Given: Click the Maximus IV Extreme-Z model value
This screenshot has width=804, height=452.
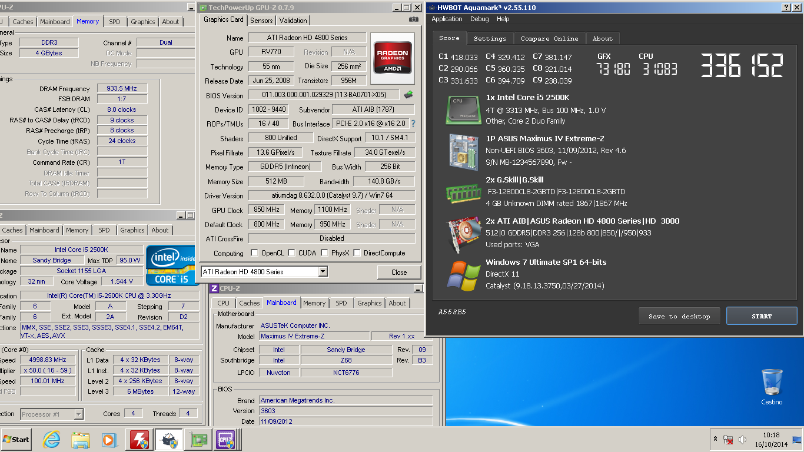Looking at the screenshot, I should click(314, 336).
